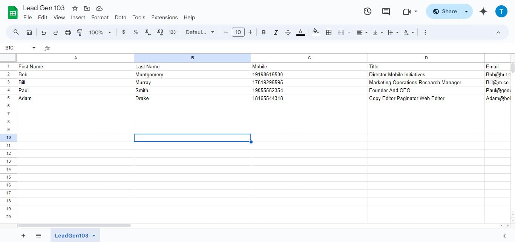Open the Gemini sparkle feature

coord(483,11)
